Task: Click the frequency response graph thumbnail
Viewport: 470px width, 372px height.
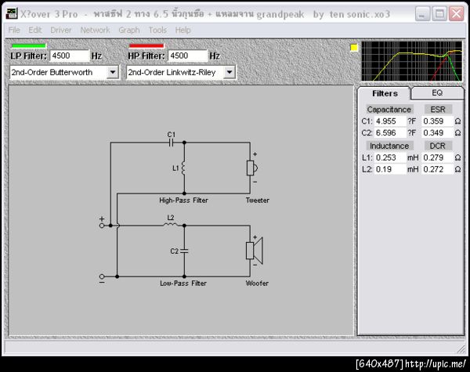Action: pos(412,61)
